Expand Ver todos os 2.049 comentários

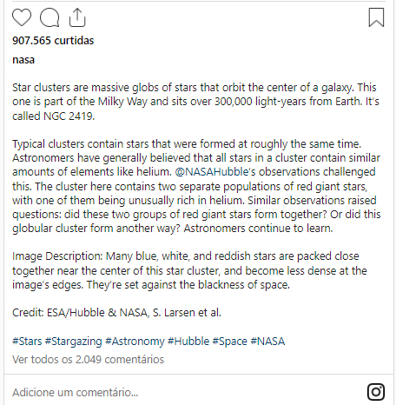[88, 359]
